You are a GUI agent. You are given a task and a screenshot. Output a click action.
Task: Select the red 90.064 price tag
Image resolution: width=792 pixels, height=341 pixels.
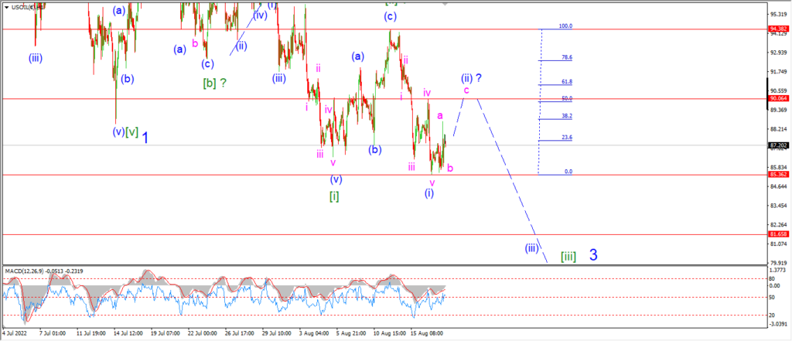(779, 98)
